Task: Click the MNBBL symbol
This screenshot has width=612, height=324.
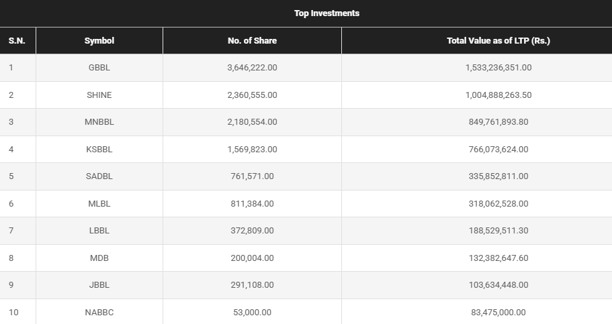Action: [x=99, y=122]
